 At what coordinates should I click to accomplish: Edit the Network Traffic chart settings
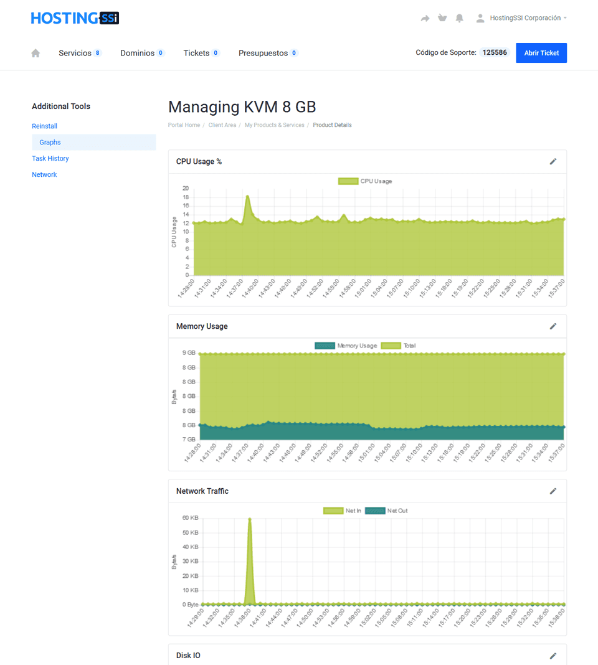tap(553, 491)
